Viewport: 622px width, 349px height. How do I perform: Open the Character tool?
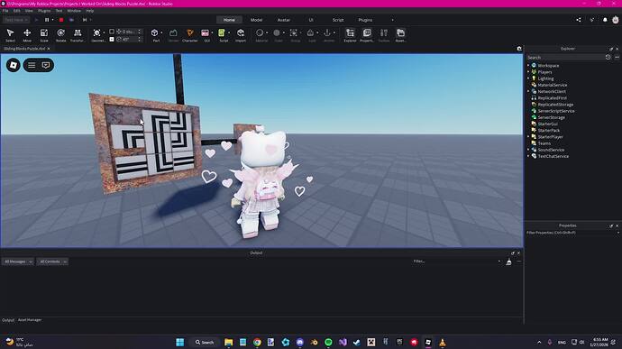click(190, 35)
